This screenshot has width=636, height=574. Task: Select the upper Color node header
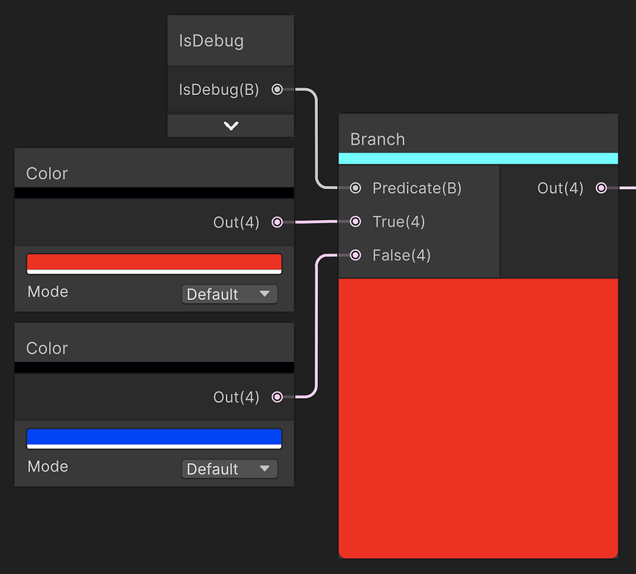pos(153,173)
